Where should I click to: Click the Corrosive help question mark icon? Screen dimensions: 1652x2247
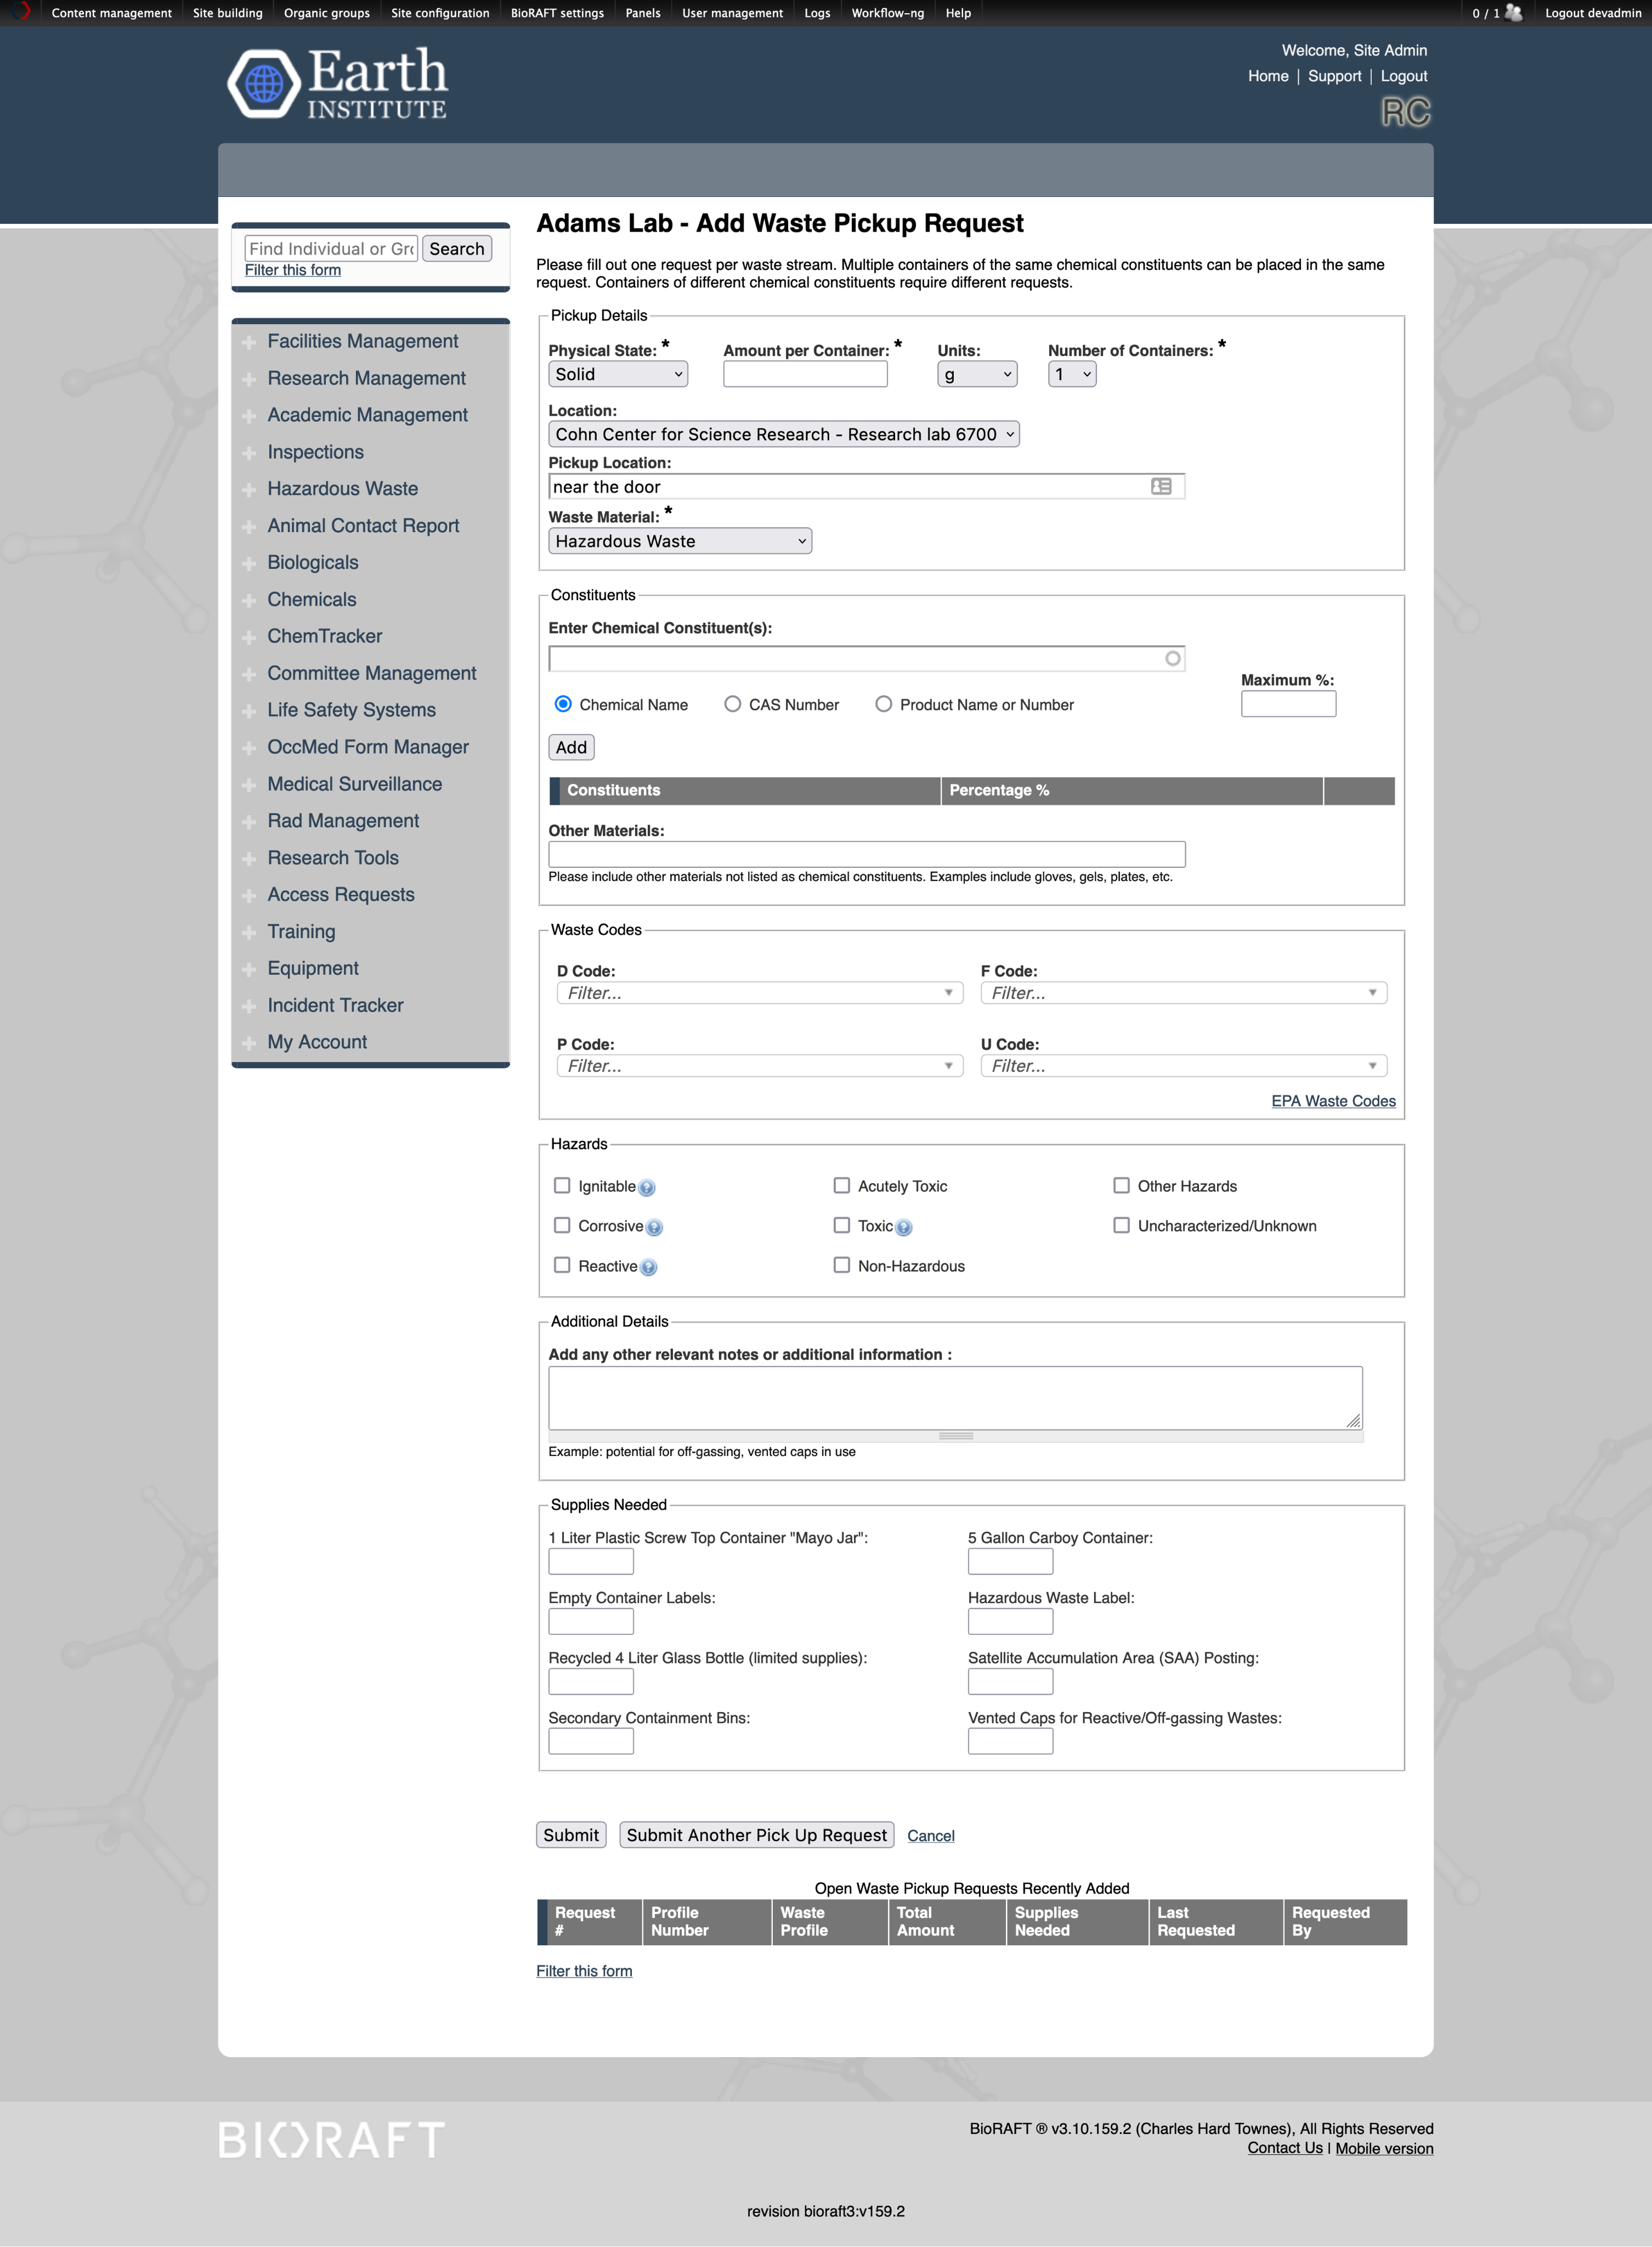[654, 1227]
